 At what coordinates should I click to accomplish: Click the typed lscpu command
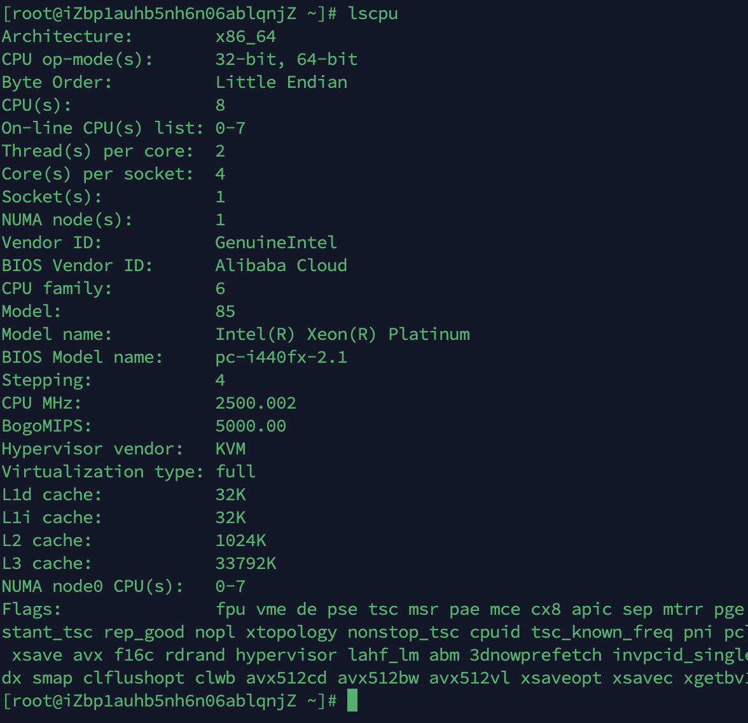[373, 13]
